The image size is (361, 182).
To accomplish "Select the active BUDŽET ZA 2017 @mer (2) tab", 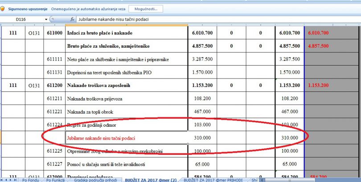I will click(151, 179).
